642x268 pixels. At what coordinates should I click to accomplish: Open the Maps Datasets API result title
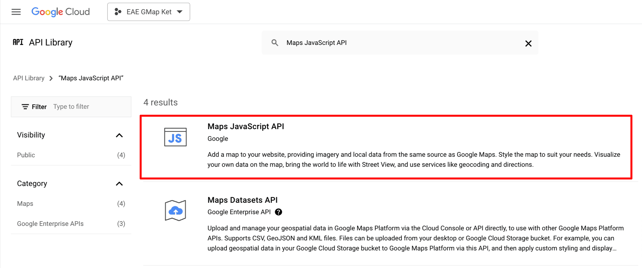pyautogui.click(x=242, y=200)
